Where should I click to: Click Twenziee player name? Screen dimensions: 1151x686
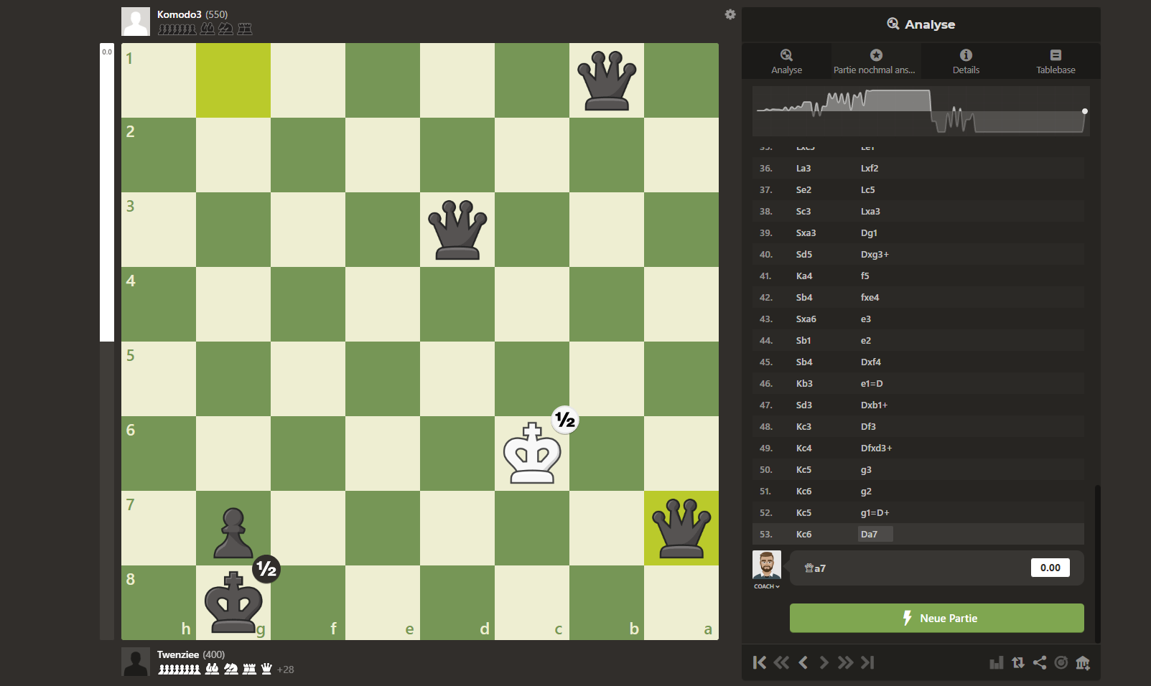pyautogui.click(x=178, y=654)
